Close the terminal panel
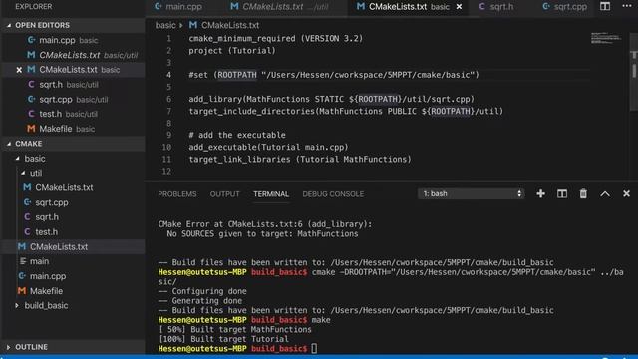 click(627, 194)
